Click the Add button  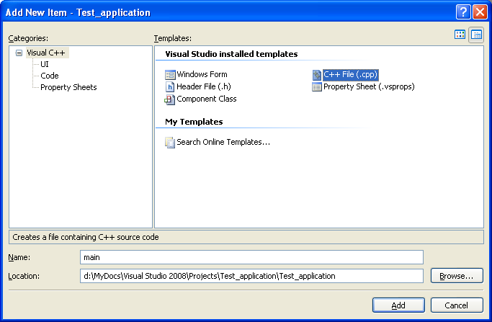coord(398,305)
